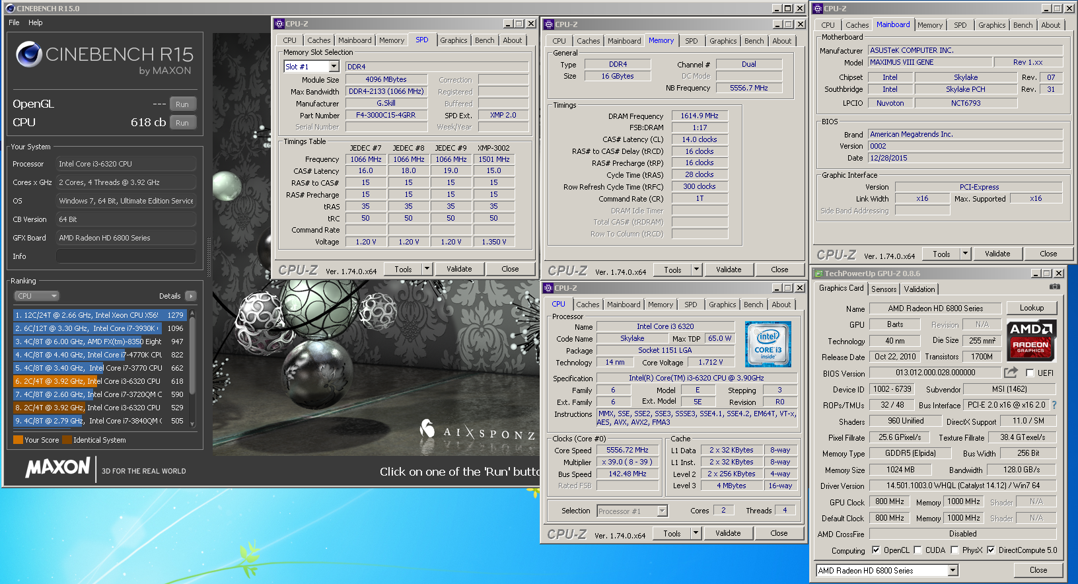The width and height of the screenshot is (1078, 584).
Task: Click the Ranking list scrollbar
Action: tap(192, 368)
